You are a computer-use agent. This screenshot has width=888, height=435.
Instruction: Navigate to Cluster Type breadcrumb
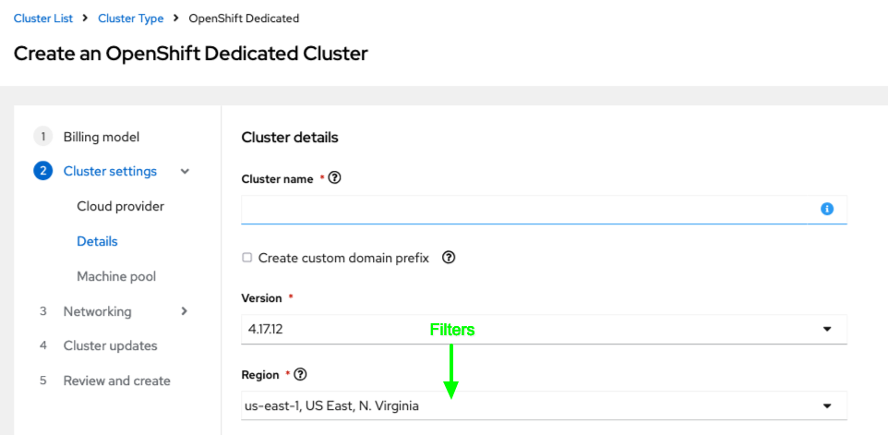[130, 18]
